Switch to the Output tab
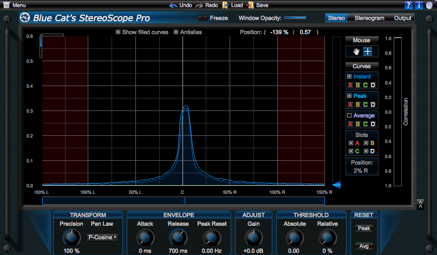The height and width of the screenshot is (255, 437). pos(403,18)
